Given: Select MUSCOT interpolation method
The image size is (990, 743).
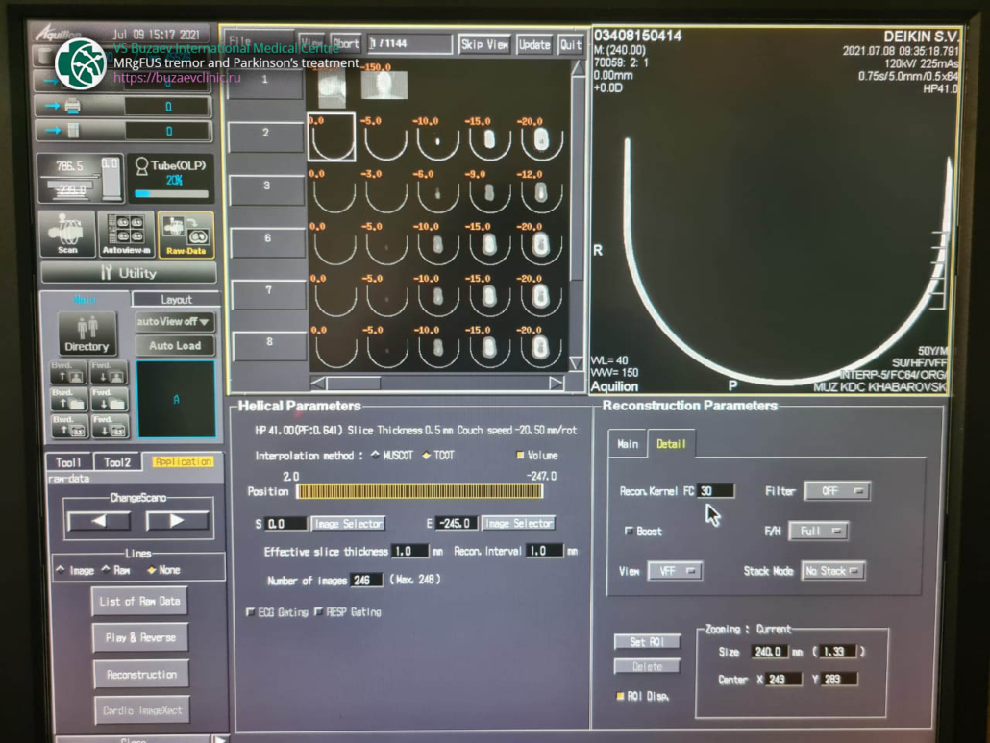Looking at the screenshot, I should point(375,456).
